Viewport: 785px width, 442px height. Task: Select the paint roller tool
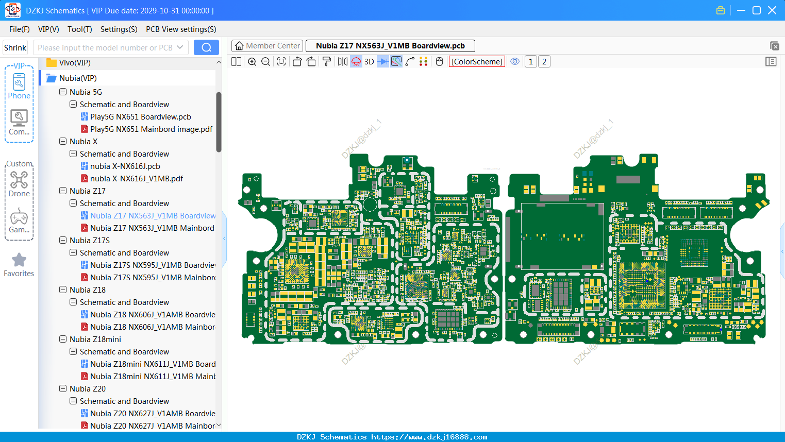click(327, 62)
